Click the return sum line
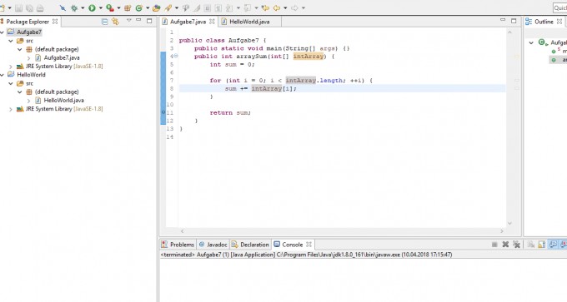567x302 pixels. click(230, 112)
